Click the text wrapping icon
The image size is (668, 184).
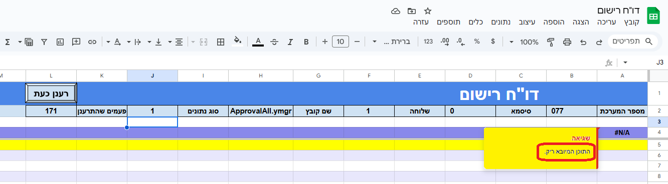[x=138, y=41]
